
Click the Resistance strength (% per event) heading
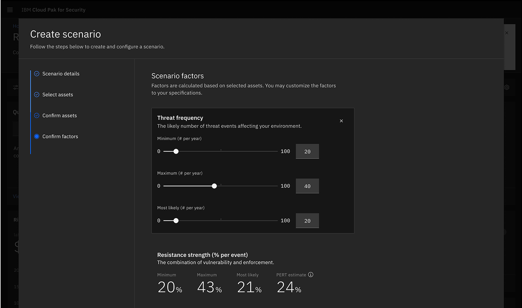203,255
